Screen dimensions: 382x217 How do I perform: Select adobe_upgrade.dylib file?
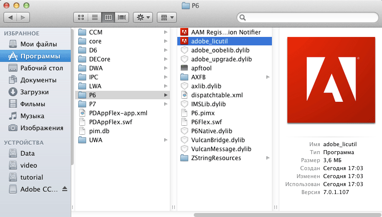tap(225, 59)
